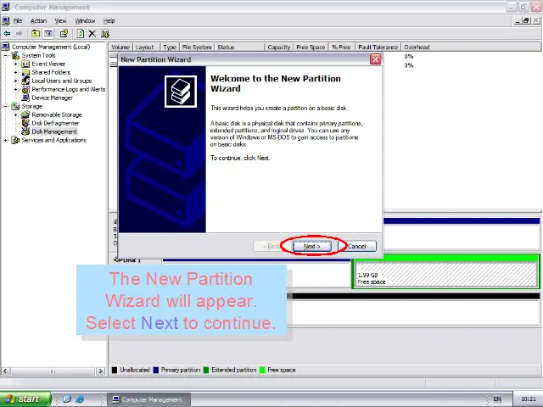Click the Performance Logs and Alerts icon
Image resolution: width=543 pixels, height=407 pixels.
(x=25, y=89)
